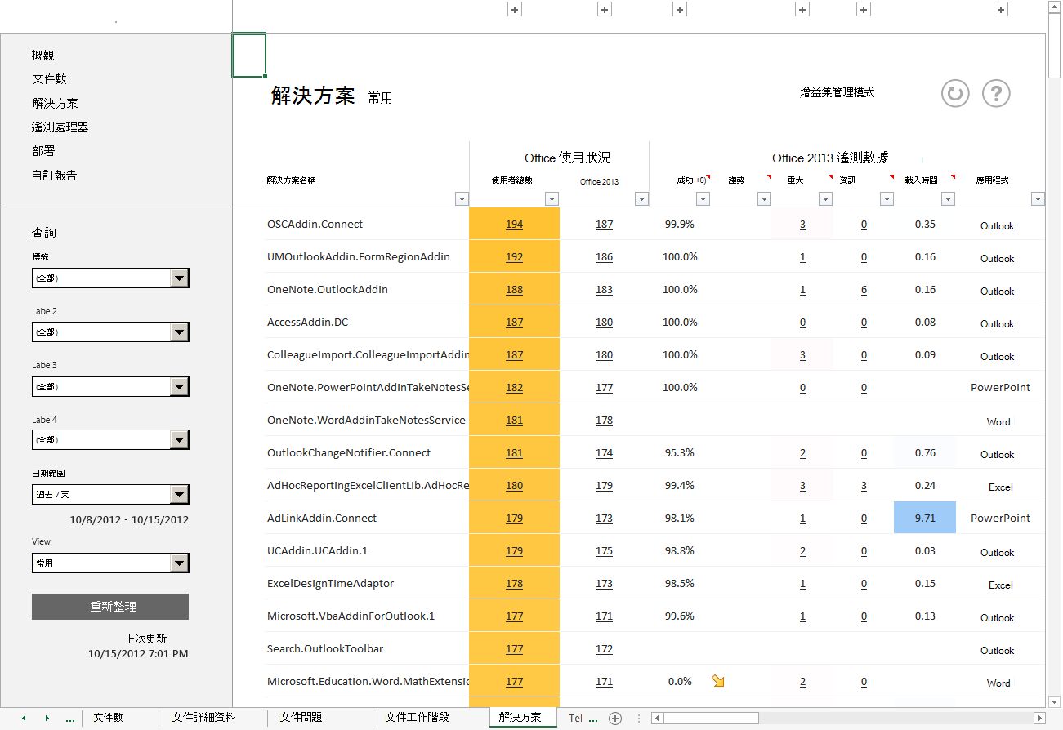Navigate to 部署 in sidebar
Image resolution: width=1063 pixels, height=730 pixels.
(43, 151)
